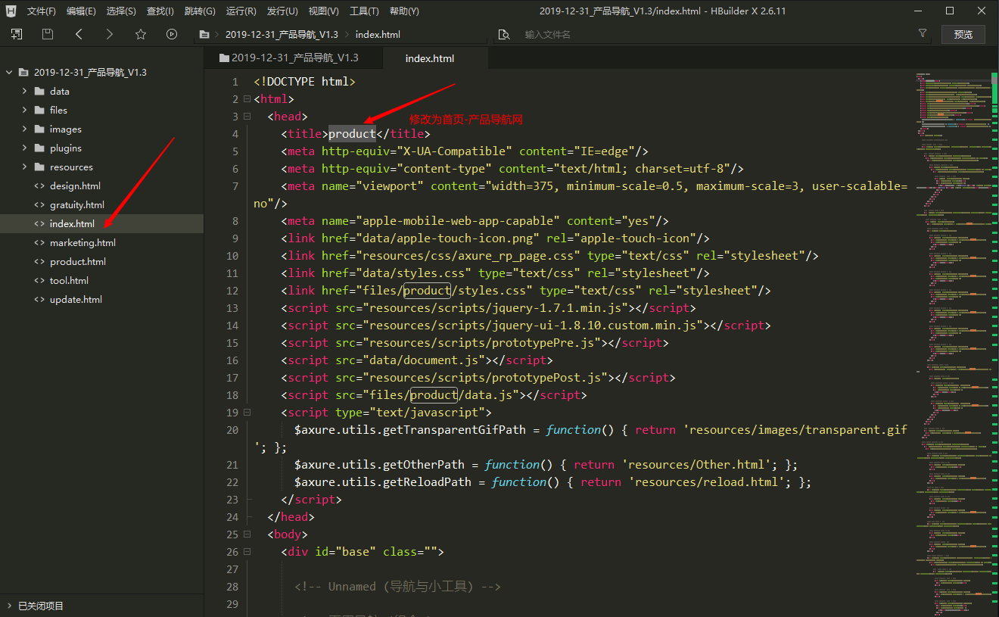Viewport: 999px width, 617px height.
Task: Fold the head tag at line 3
Action: tap(247, 117)
